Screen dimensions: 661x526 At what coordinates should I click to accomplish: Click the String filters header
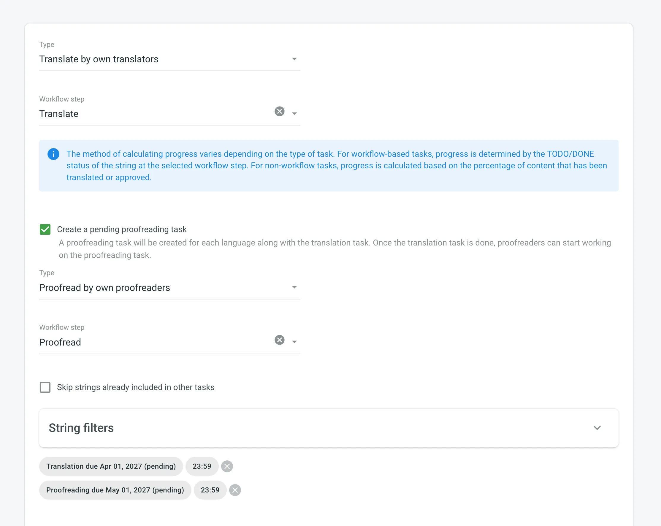pyautogui.click(x=81, y=428)
